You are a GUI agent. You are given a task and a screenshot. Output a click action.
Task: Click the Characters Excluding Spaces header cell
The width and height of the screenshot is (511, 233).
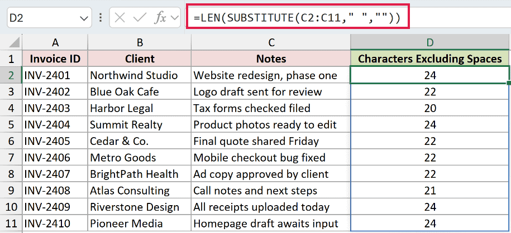430,59
